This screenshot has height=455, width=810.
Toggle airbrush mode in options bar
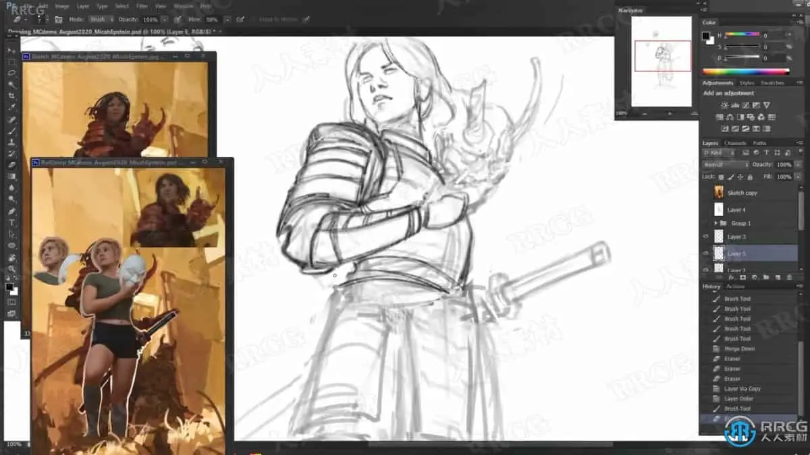241,20
